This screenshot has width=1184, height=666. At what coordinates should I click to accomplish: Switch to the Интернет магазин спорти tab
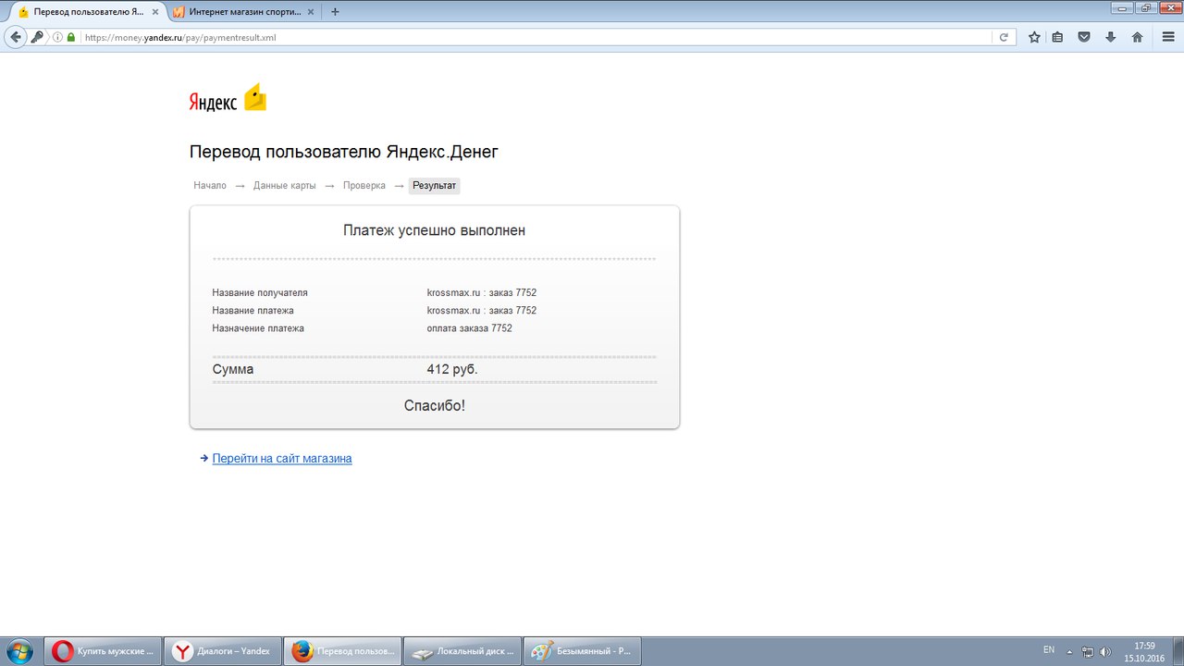243,12
